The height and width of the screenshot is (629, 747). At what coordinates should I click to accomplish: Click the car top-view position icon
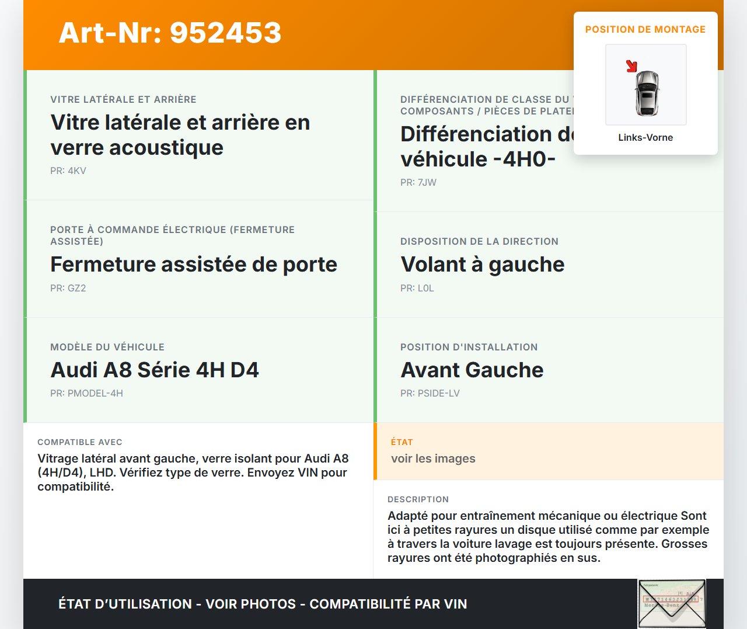click(647, 92)
